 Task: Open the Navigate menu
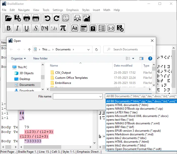[24, 10]
